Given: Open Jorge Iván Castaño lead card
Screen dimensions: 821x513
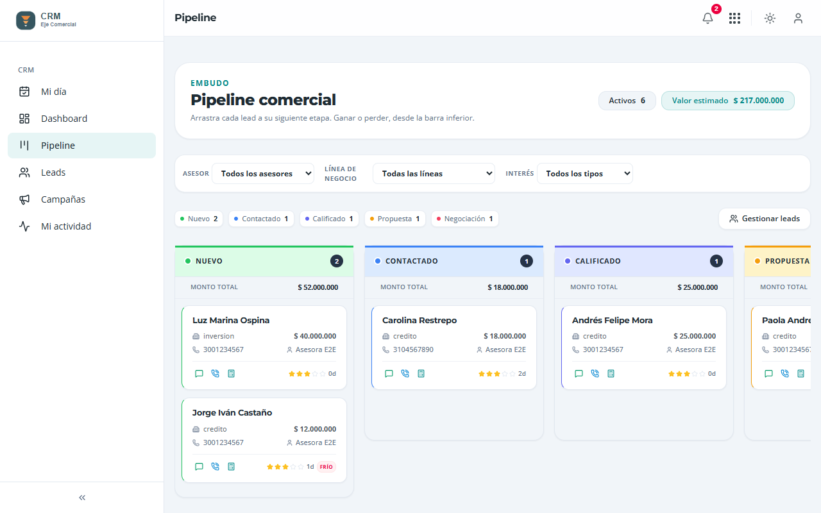Looking at the screenshot, I should click(264, 440).
